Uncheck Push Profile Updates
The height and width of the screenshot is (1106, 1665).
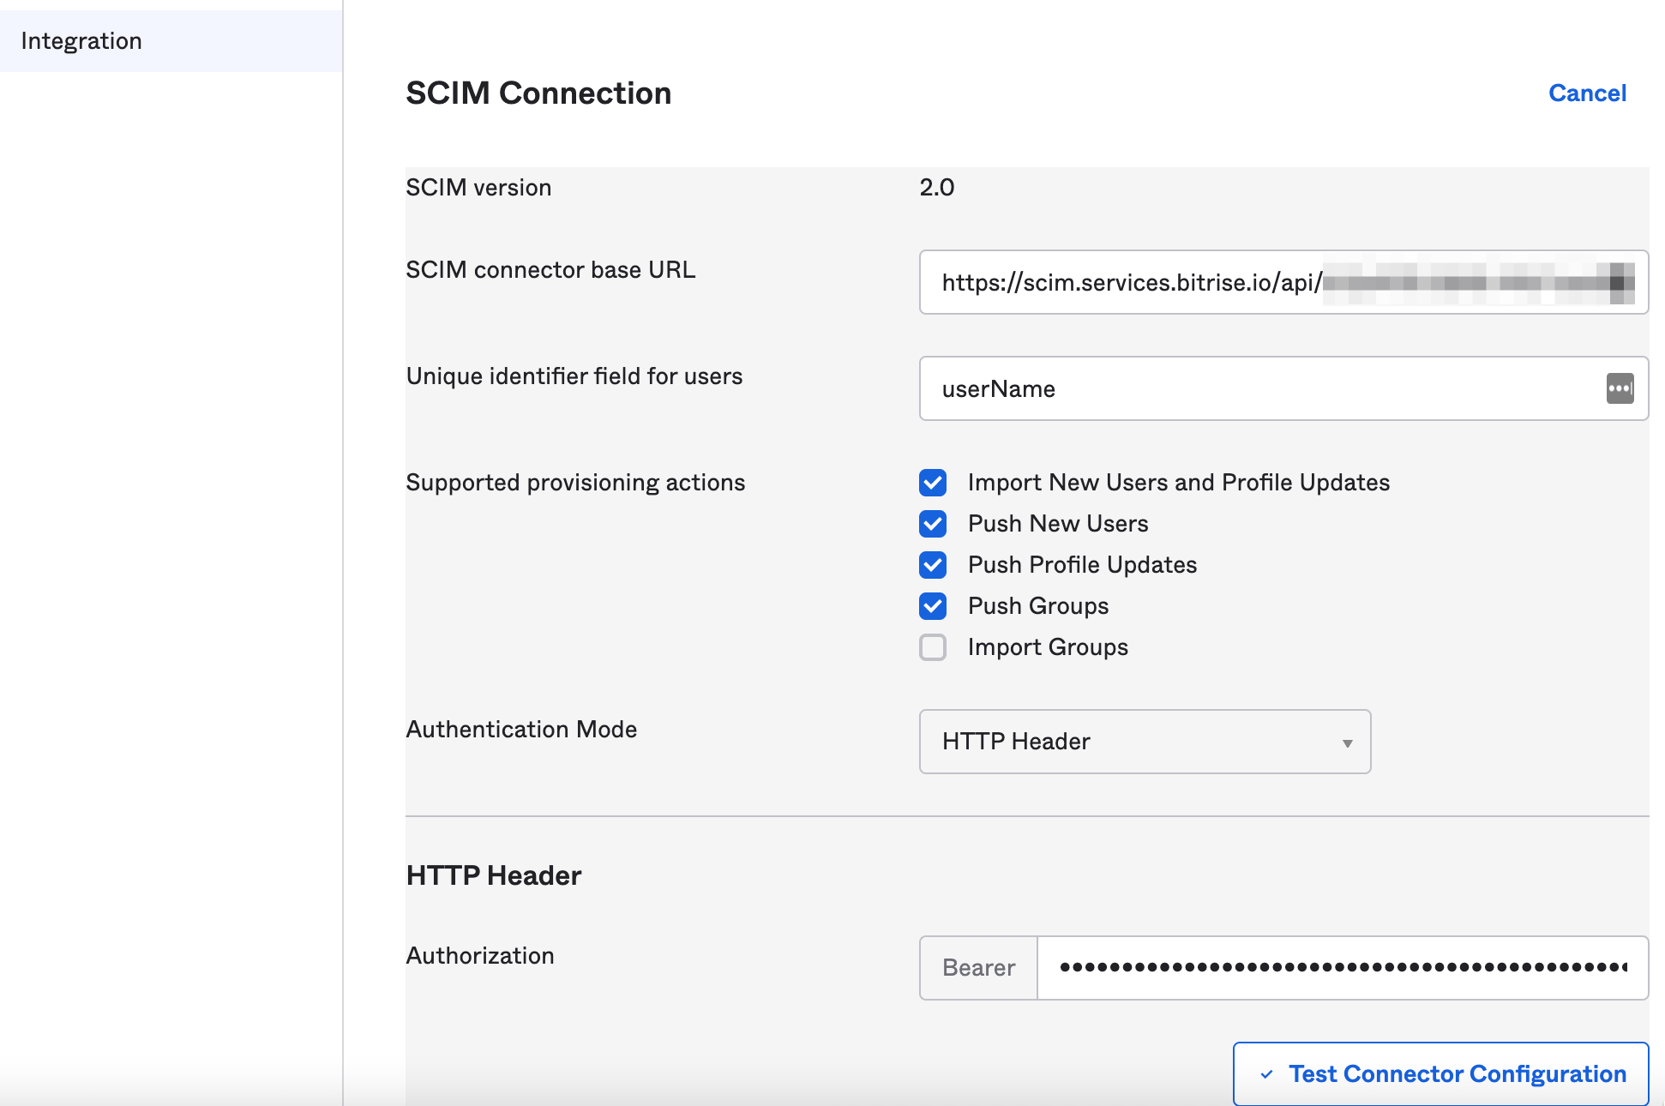(932, 565)
